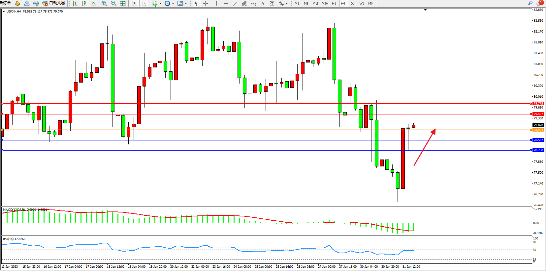Viewport: 546px width, 271px height.
Task: Click the tile windows icon
Action: click(x=123, y=3)
